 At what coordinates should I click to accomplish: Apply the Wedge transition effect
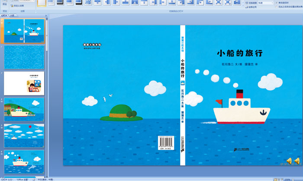point(135,2)
